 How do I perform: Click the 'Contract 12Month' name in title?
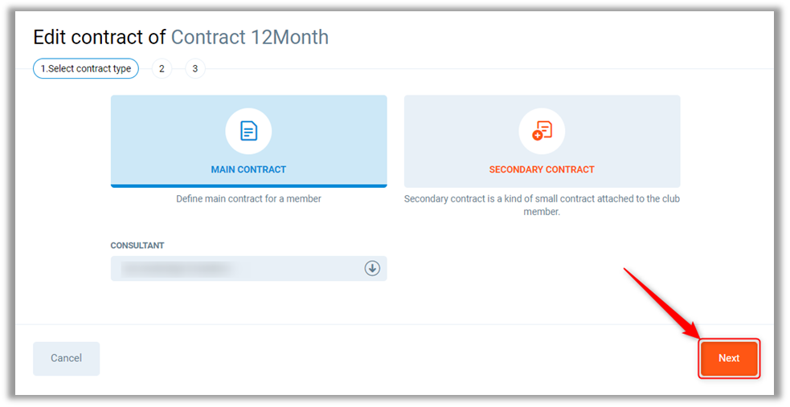click(x=250, y=37)
